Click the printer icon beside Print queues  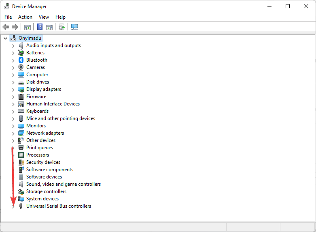(x=21, y=148)
